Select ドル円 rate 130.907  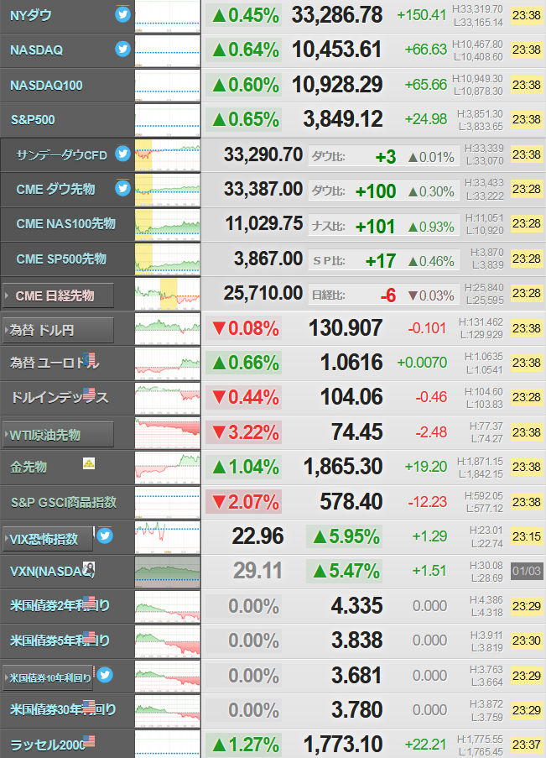click(346, 327)
